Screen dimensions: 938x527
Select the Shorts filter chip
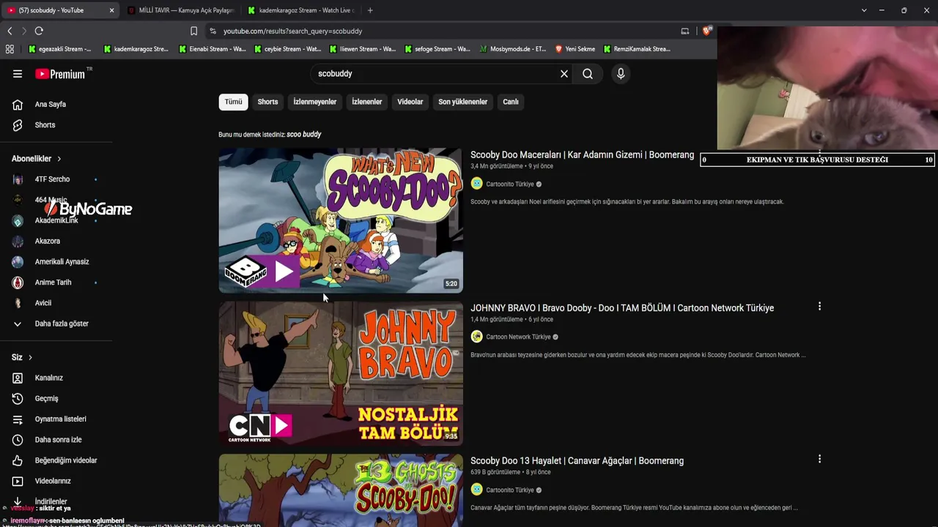click(267, 102)
